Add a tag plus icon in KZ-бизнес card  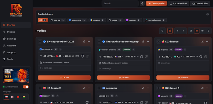coord(185,50)
